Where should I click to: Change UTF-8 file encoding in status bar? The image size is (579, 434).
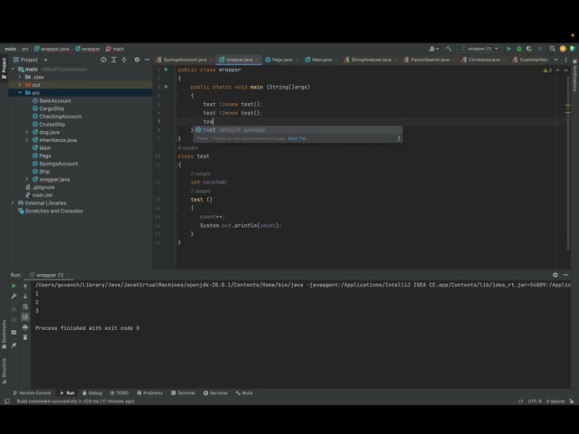tap(535, 401)
